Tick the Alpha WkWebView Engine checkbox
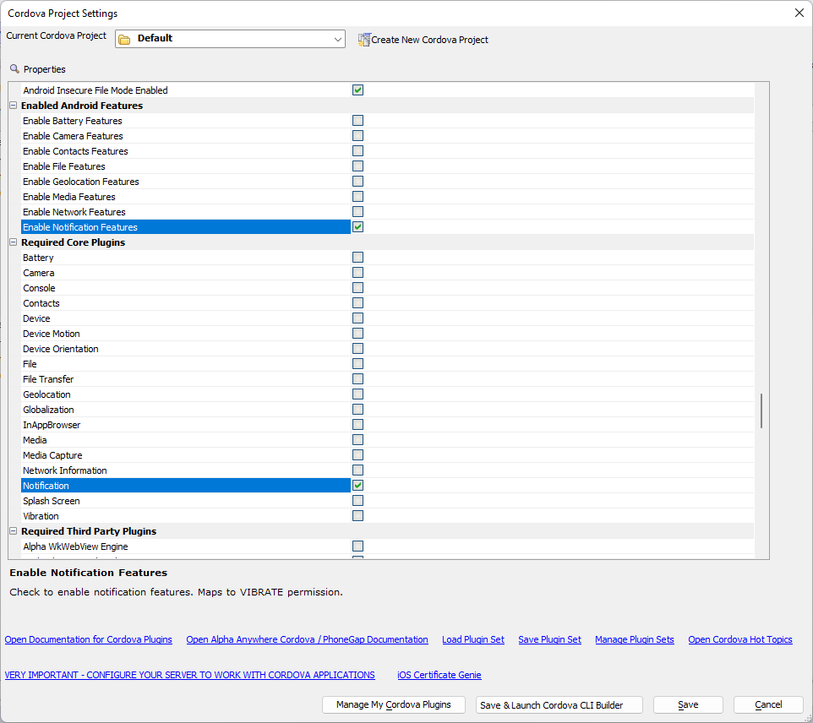This screenshot has height=723, width=813. point(357,546)
